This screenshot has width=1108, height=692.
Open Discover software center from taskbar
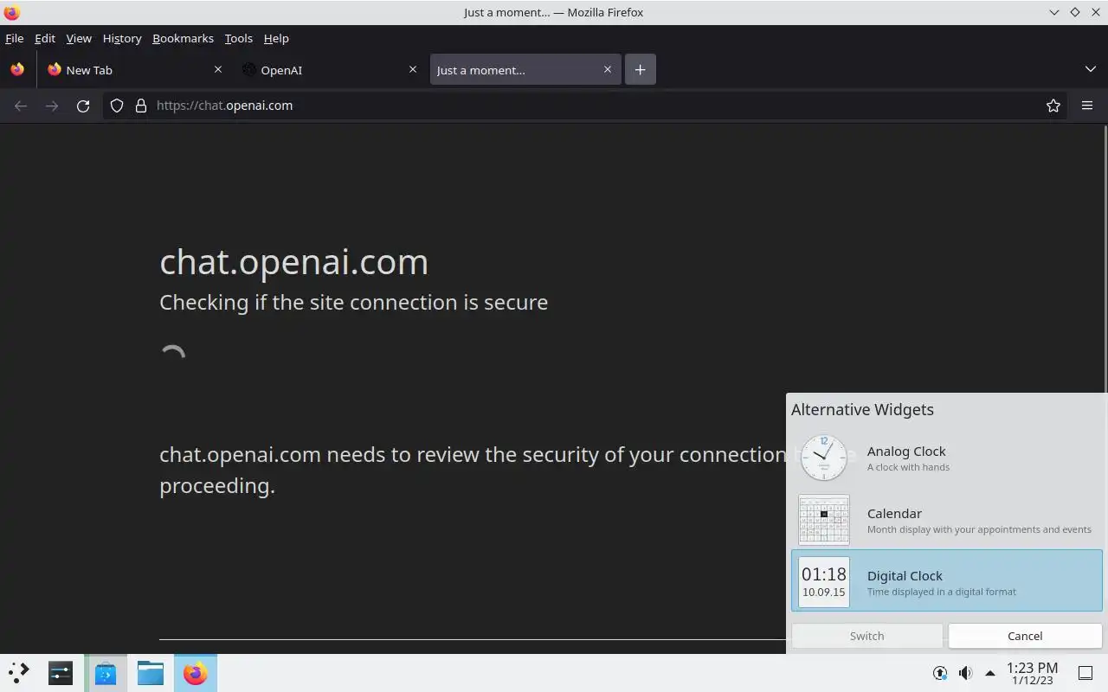pyautogui.click(x=106, y=673)
